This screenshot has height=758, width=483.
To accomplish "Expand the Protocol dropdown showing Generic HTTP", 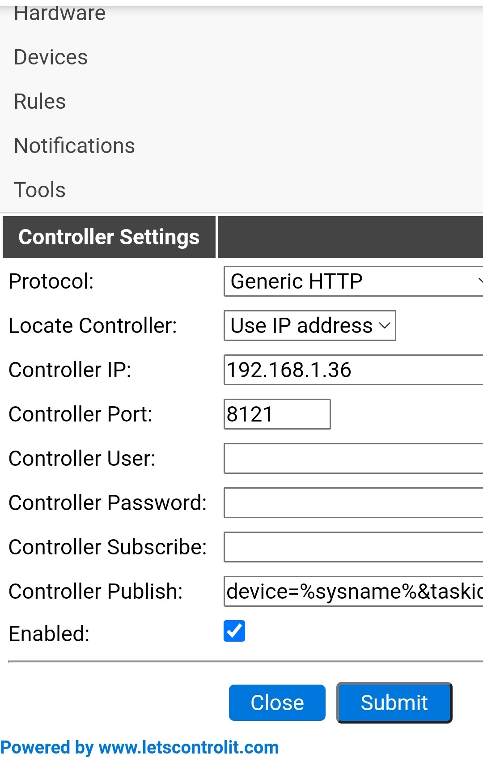I will [x=353, y=281].
